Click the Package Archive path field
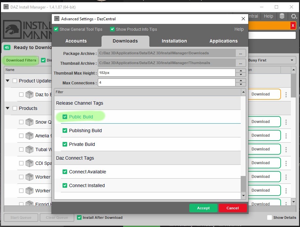300x227 pixels. [x=167, y=53]
